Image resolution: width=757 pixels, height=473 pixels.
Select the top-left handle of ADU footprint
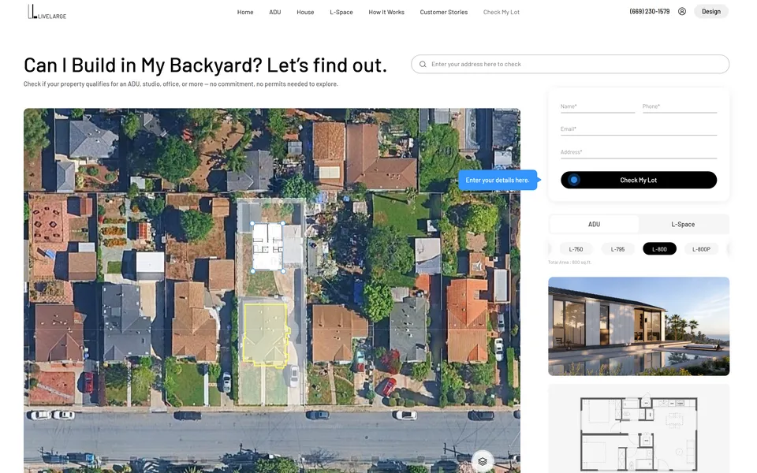pos(252,223)
